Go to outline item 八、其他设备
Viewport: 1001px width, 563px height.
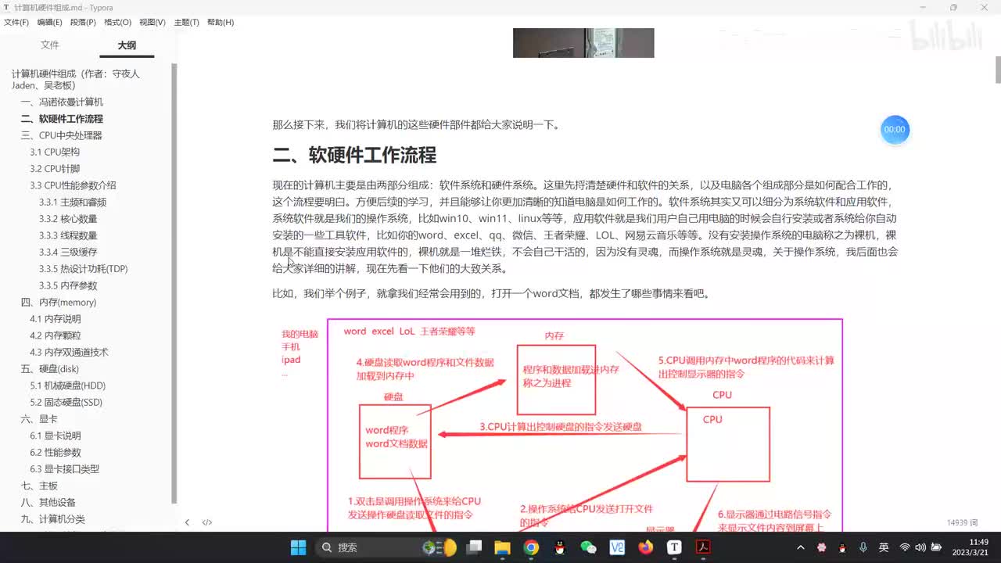click(48, 503)
